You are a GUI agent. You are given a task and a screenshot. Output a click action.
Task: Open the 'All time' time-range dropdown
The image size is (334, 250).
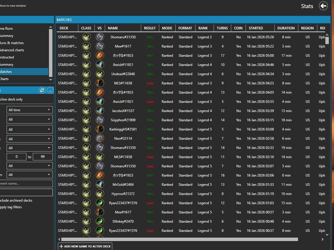coord(29,110)
